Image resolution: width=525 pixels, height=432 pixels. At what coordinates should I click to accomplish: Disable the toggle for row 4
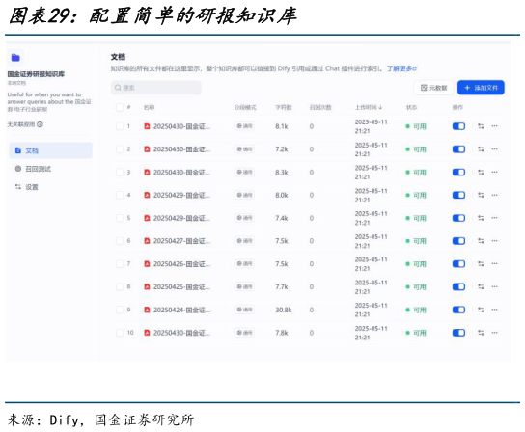point(458,195)
